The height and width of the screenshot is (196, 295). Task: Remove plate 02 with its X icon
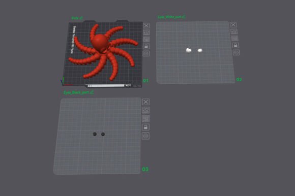tap(233, 24)
